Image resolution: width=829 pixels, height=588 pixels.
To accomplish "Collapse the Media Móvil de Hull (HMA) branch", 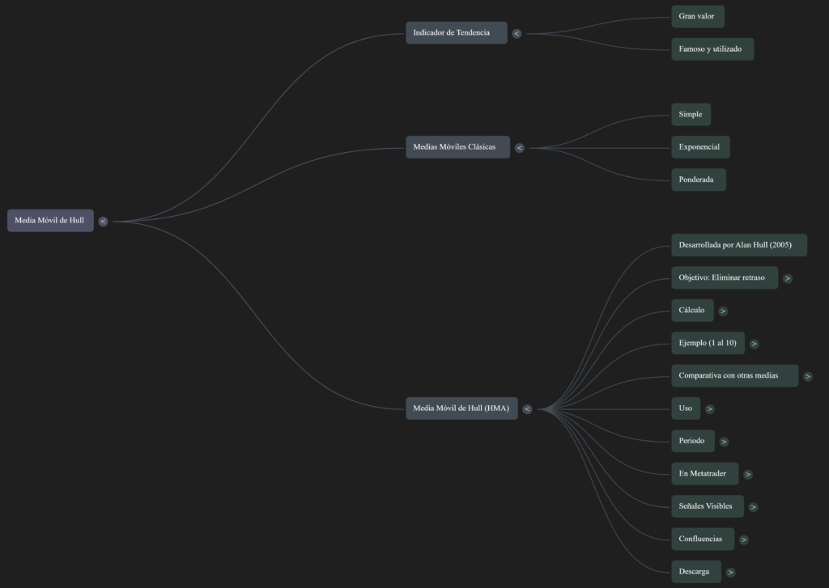I will pos(527,409).
